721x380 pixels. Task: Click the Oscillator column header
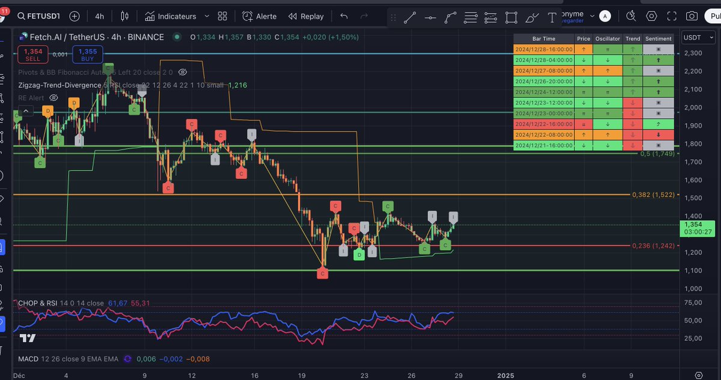coord(607,38)
